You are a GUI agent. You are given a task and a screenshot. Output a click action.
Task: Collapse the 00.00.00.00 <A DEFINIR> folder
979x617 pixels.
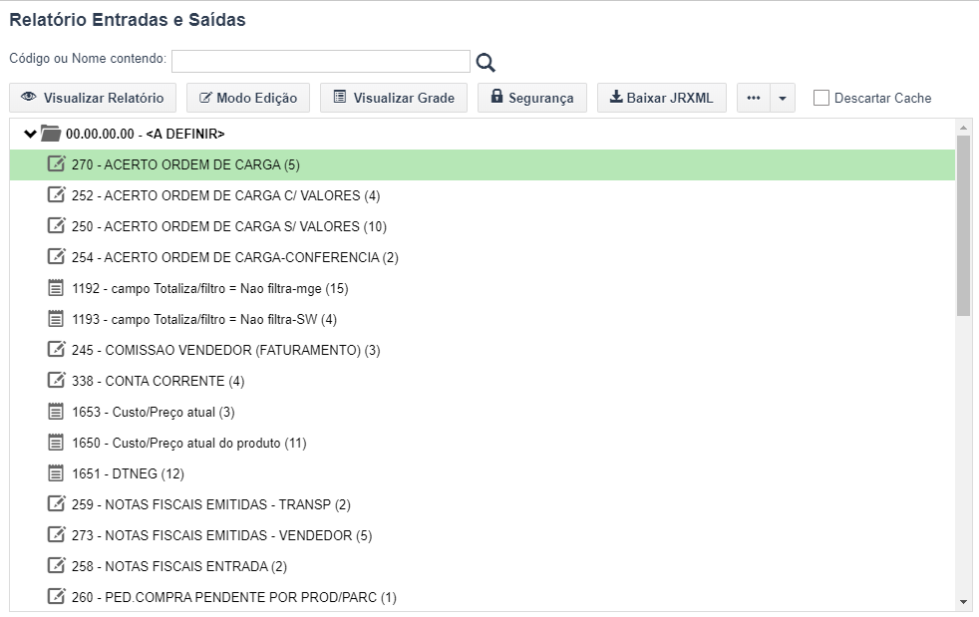(x=29, y=134)
